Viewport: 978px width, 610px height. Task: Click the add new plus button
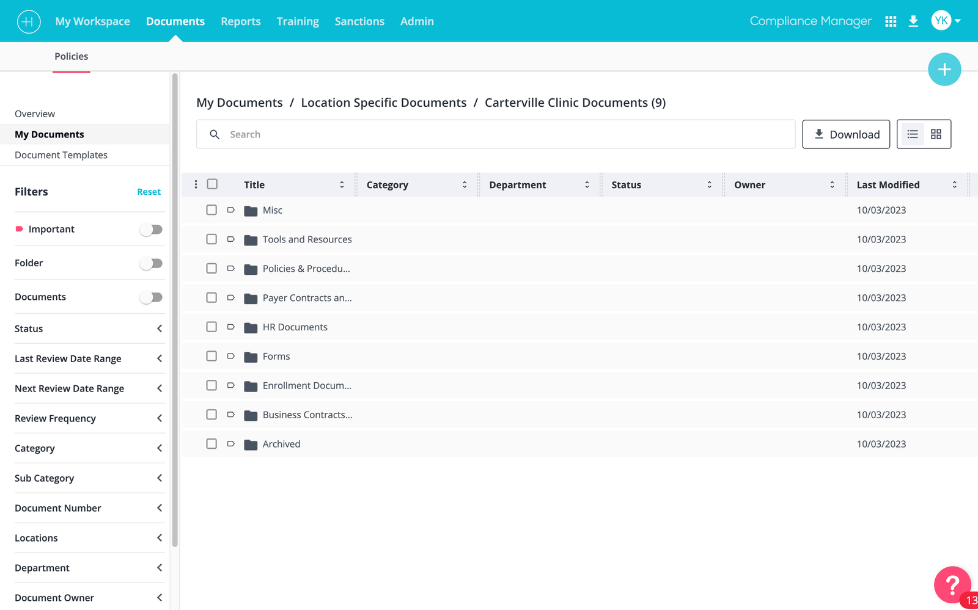click(x=944, y=70)
